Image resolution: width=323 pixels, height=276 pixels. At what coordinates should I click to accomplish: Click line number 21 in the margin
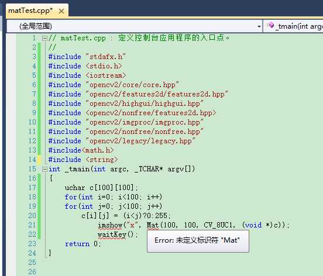32,225
